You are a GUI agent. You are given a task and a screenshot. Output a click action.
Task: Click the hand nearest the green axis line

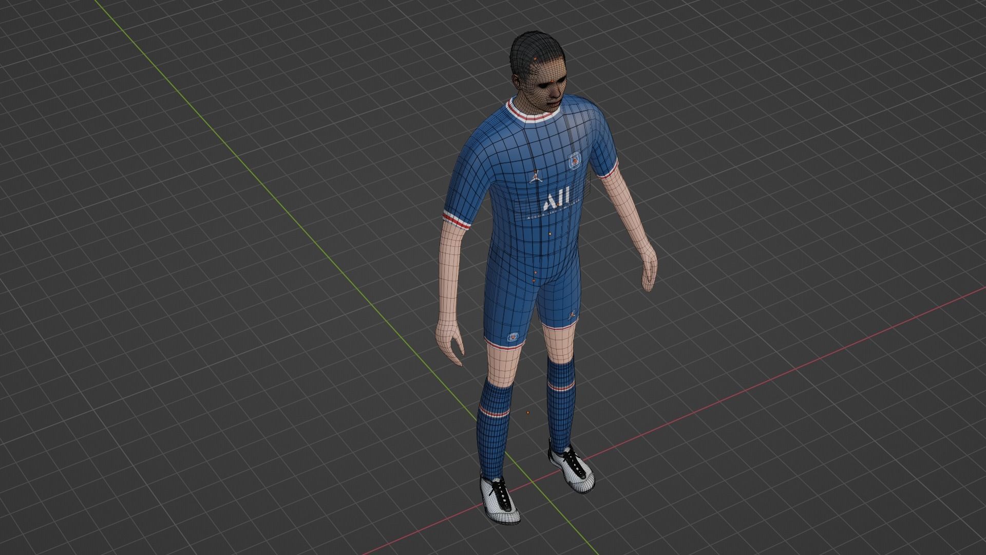(x=450, y=341)
